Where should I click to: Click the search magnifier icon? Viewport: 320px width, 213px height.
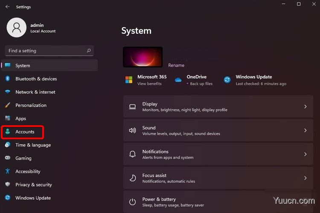click(89, 51)
